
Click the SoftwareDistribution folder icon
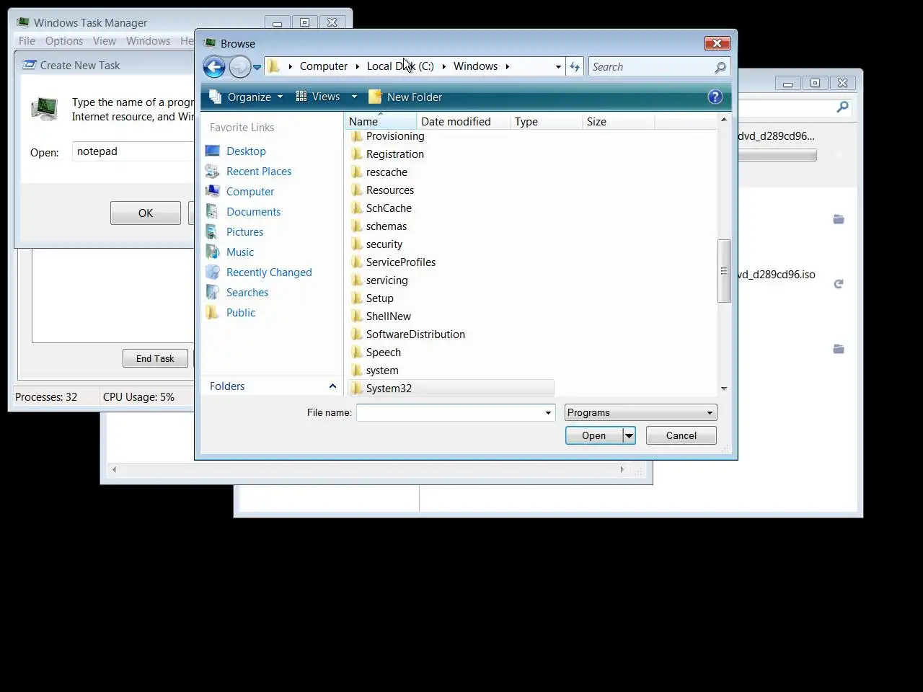[x=357, y=334]
